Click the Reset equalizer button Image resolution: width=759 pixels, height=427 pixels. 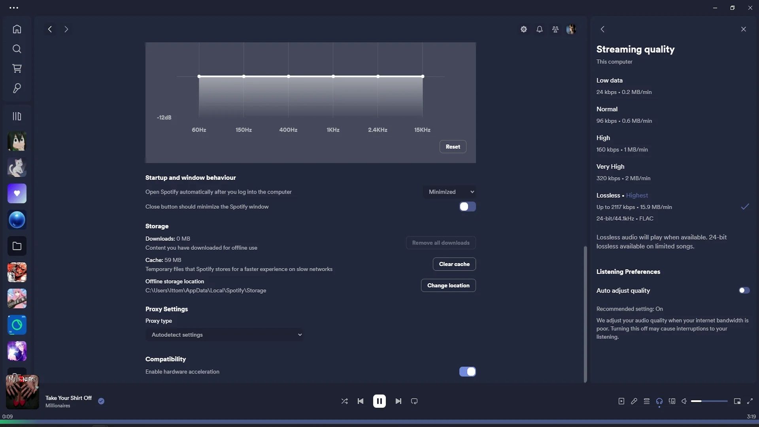(x=453, y=147)
